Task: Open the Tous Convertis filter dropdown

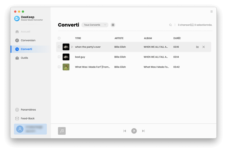Action: (95, 25)
